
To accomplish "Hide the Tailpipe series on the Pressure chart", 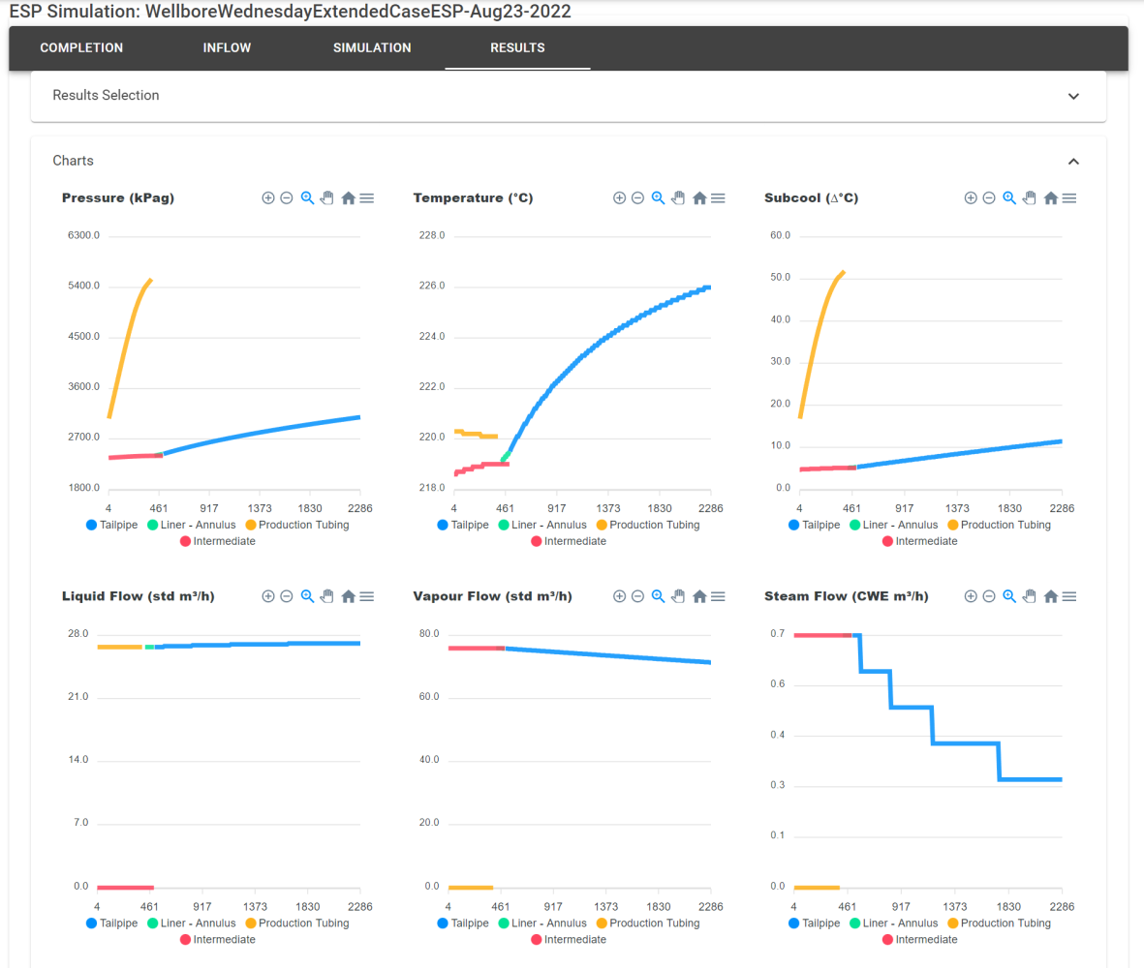I will [113, 524].
